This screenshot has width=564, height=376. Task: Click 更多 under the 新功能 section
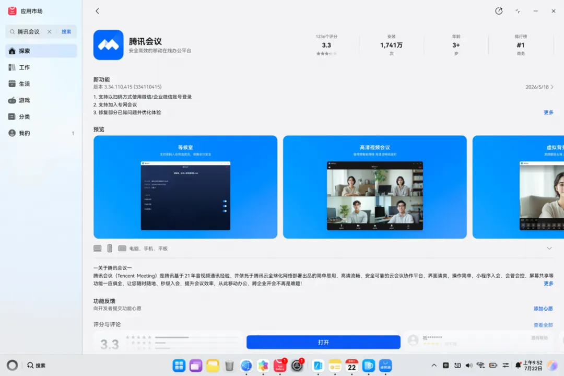click(548, 112)
